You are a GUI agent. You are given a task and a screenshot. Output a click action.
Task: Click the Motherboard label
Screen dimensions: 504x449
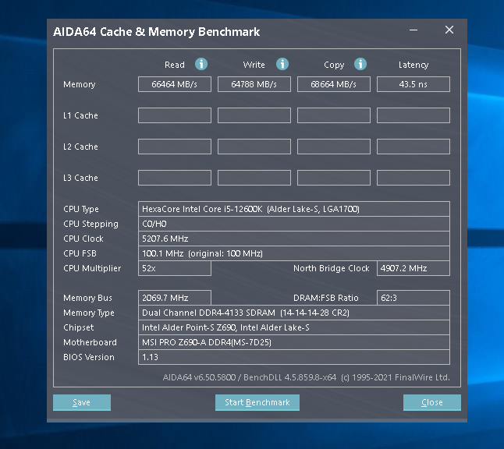coord(90,342)
